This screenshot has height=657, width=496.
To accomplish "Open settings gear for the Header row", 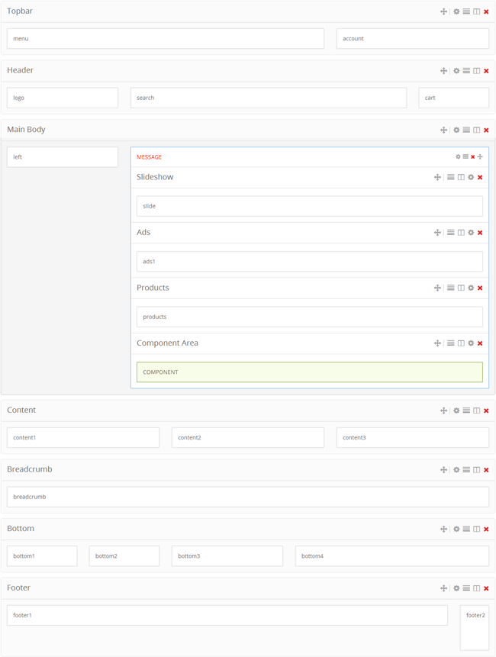I will (x=456, y=71).
